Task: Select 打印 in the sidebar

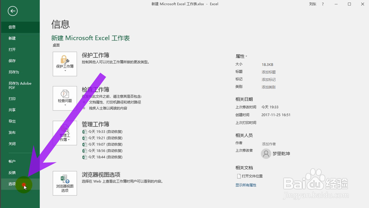Action: (x=20, y=99)
